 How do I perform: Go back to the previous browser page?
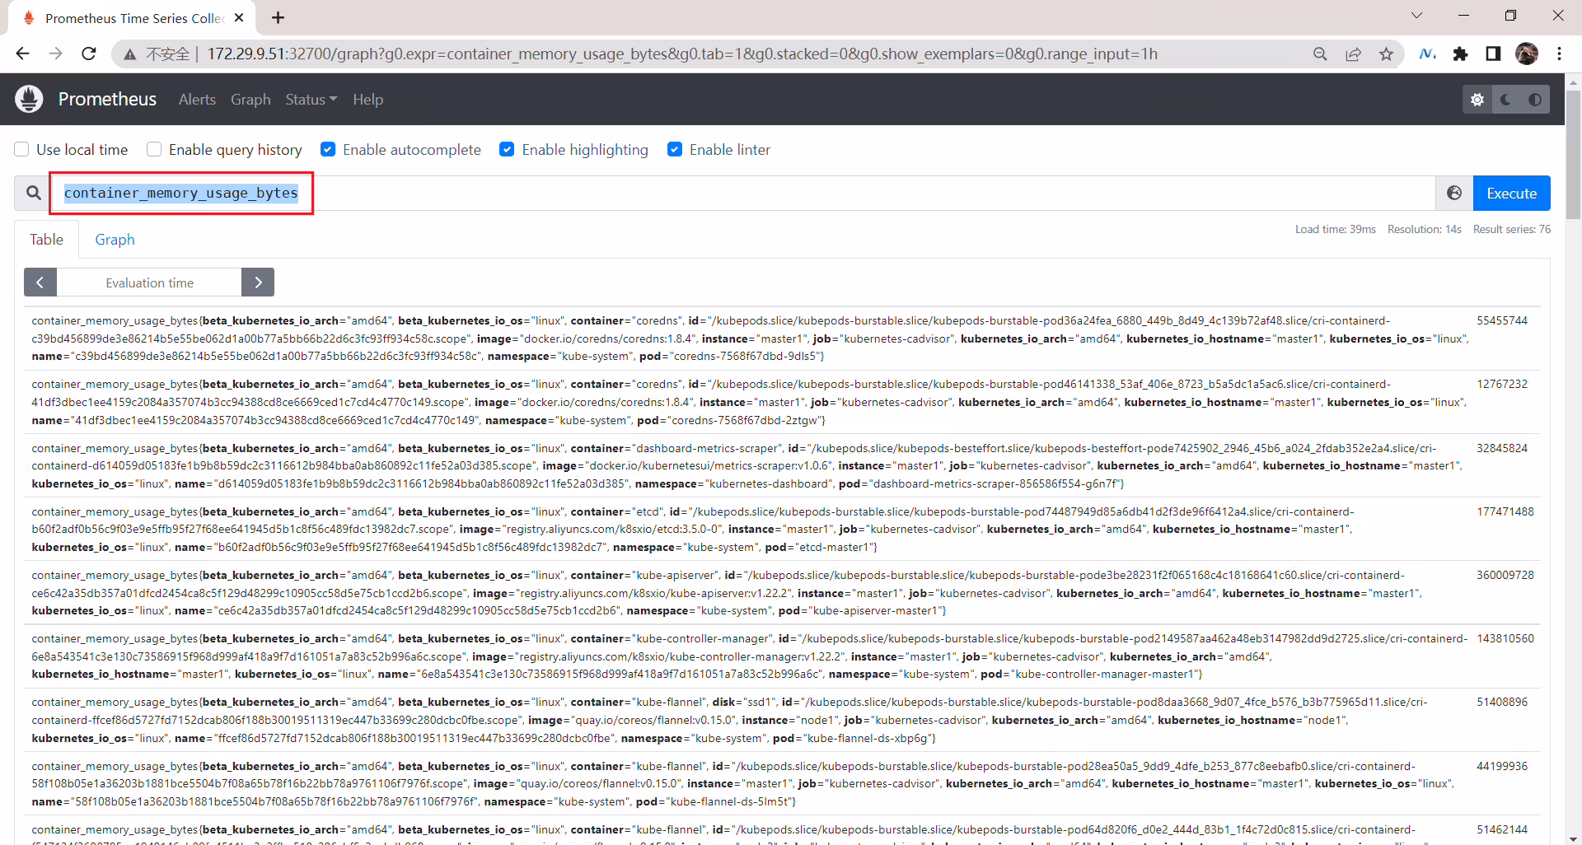pyautogui.click(x=22, y=54)
